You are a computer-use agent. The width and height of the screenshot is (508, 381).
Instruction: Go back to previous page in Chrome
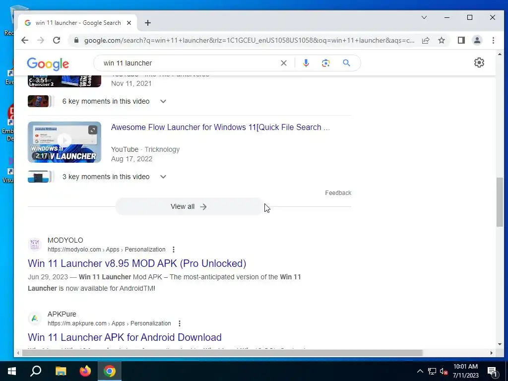25,40
